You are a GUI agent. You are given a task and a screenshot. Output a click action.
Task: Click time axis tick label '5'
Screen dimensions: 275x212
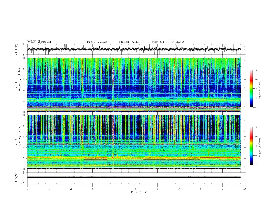pos(136,189)
